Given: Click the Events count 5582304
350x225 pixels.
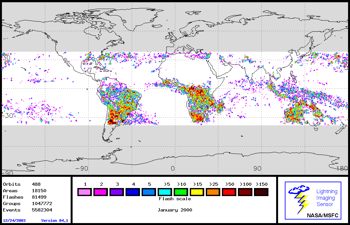Looking at the screenshot, I should click(x=42, y=210).
